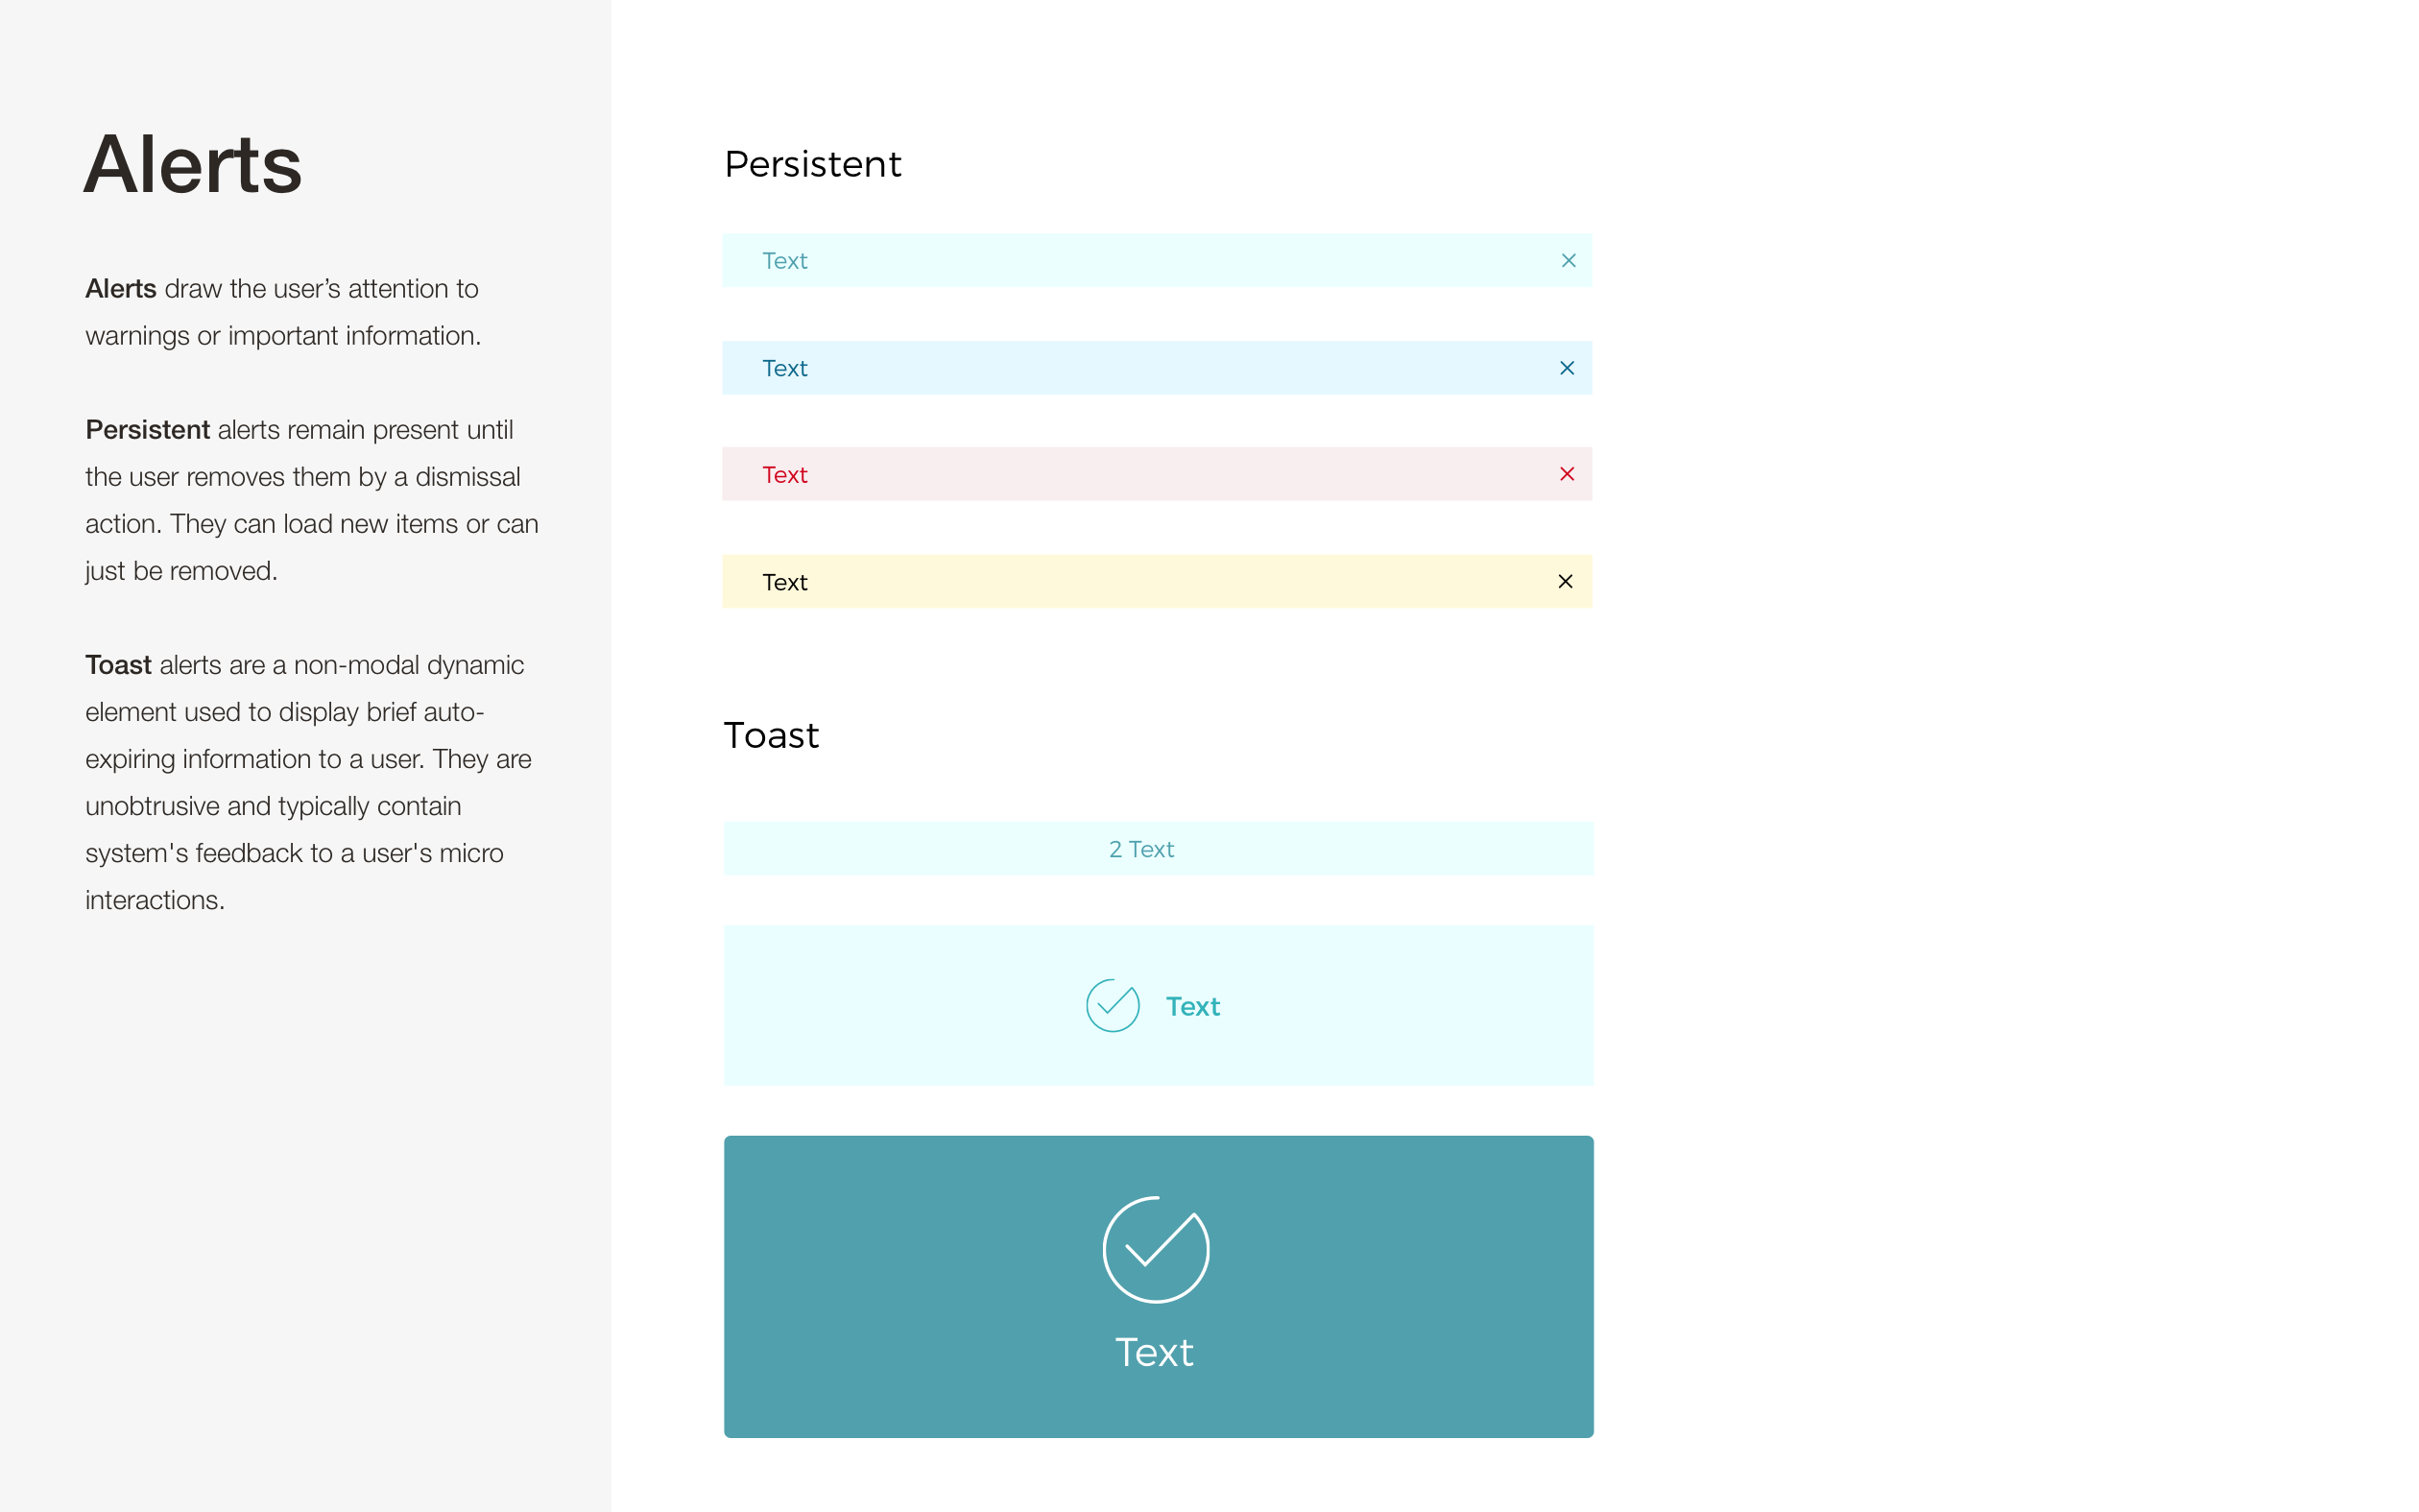The width and height of the screenshot is (2419, 1512).
Task: Click the bold 'Toast' word in sidebar
Action: [x=118, y=665]
